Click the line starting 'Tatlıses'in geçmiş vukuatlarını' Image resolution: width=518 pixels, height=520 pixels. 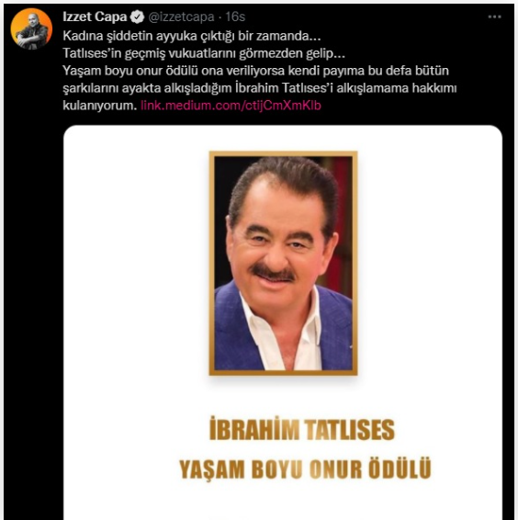click(204, 53)
